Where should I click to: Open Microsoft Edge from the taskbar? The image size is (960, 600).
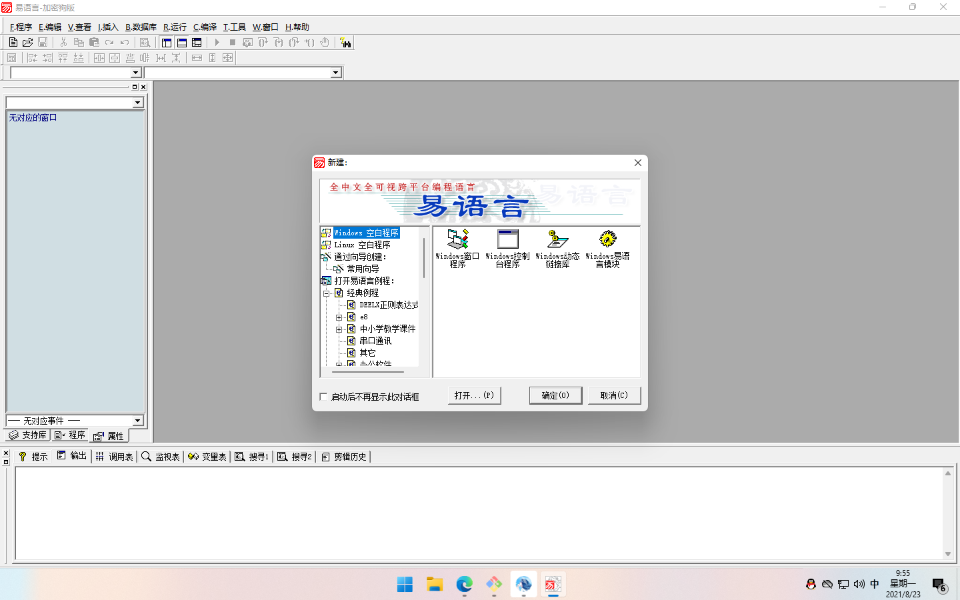click(464, 585)
